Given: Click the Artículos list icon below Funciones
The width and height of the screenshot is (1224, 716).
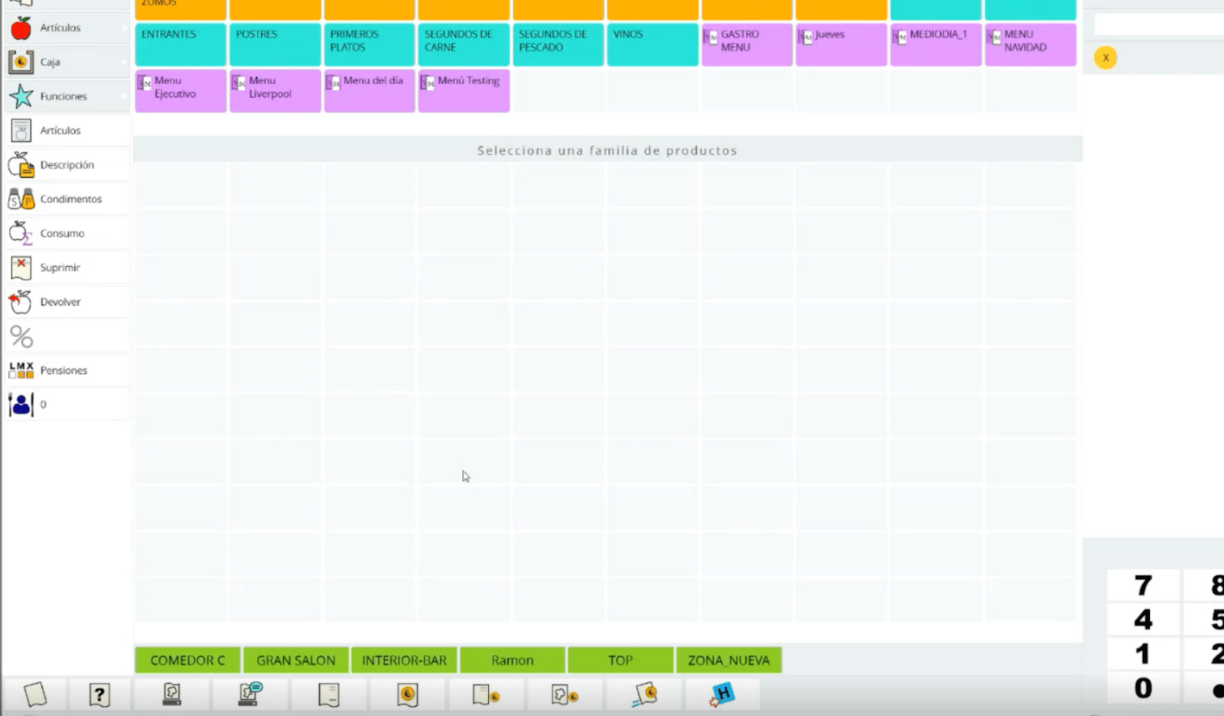Looking at the screenshot, I should (x=67, y=131).
